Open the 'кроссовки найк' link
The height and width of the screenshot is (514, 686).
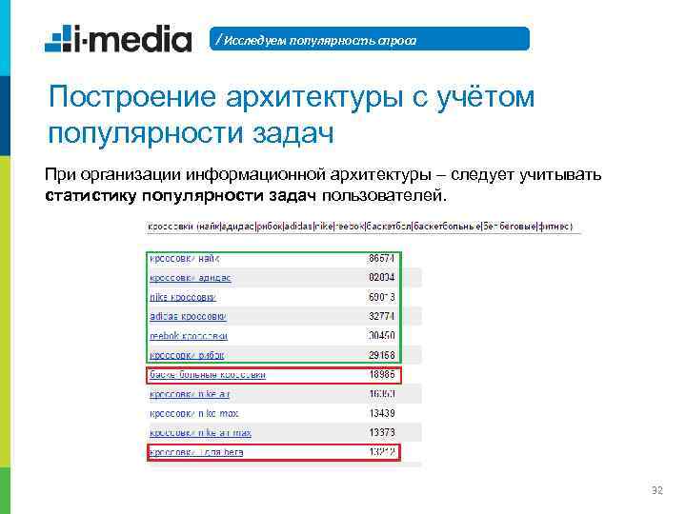pos(184,259)
